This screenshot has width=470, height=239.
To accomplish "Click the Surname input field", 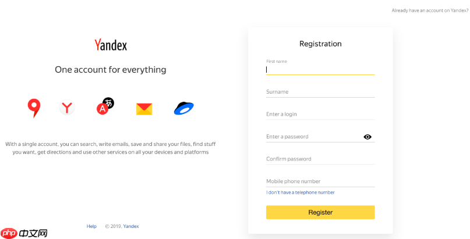I will point(320,92).
